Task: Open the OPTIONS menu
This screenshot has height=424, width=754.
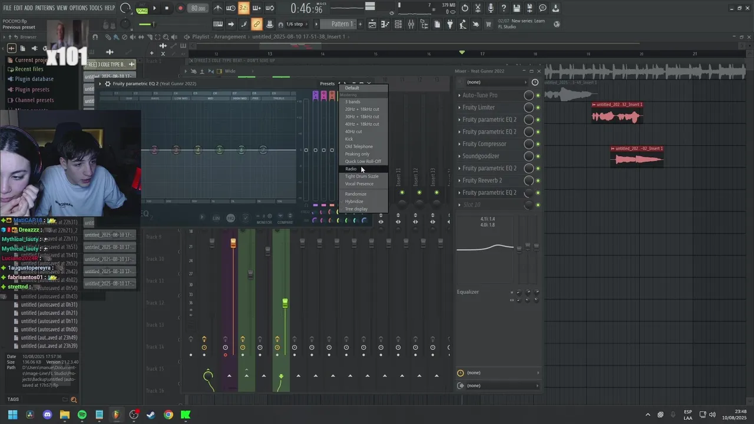Action: (78, 8)
